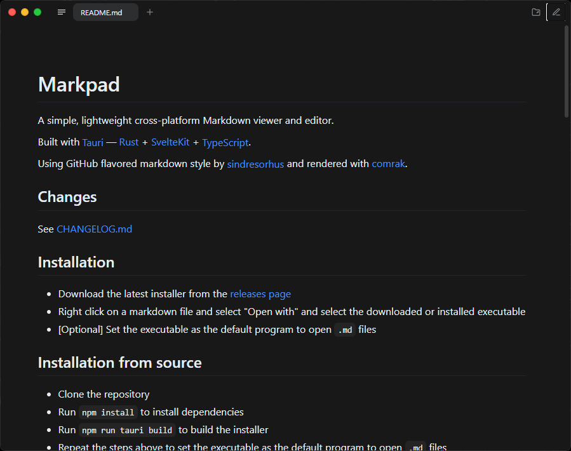Open the sindresorhus link

[x=255, y=164]
